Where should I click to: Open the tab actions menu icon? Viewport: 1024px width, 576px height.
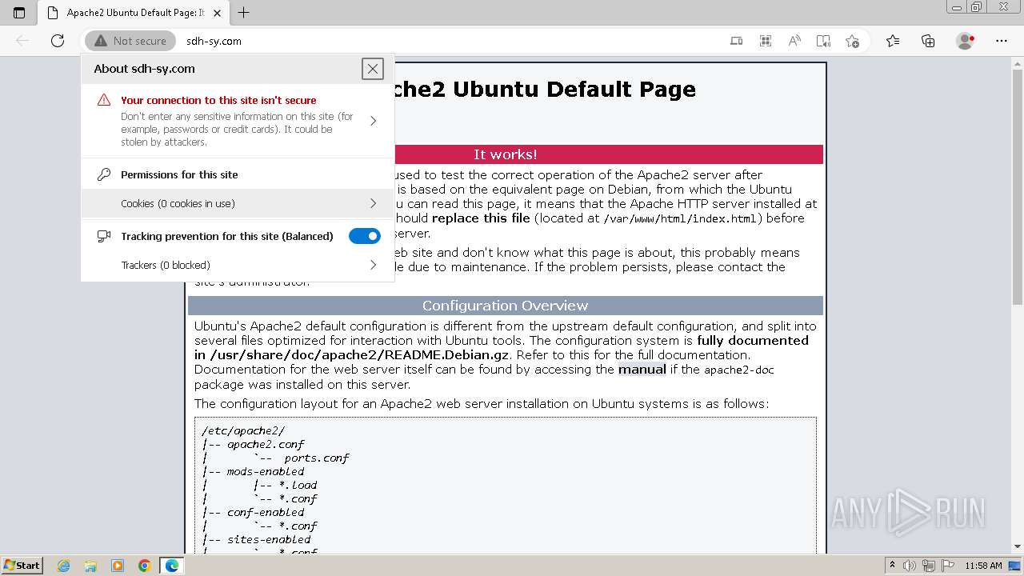(x=19, y=13)
